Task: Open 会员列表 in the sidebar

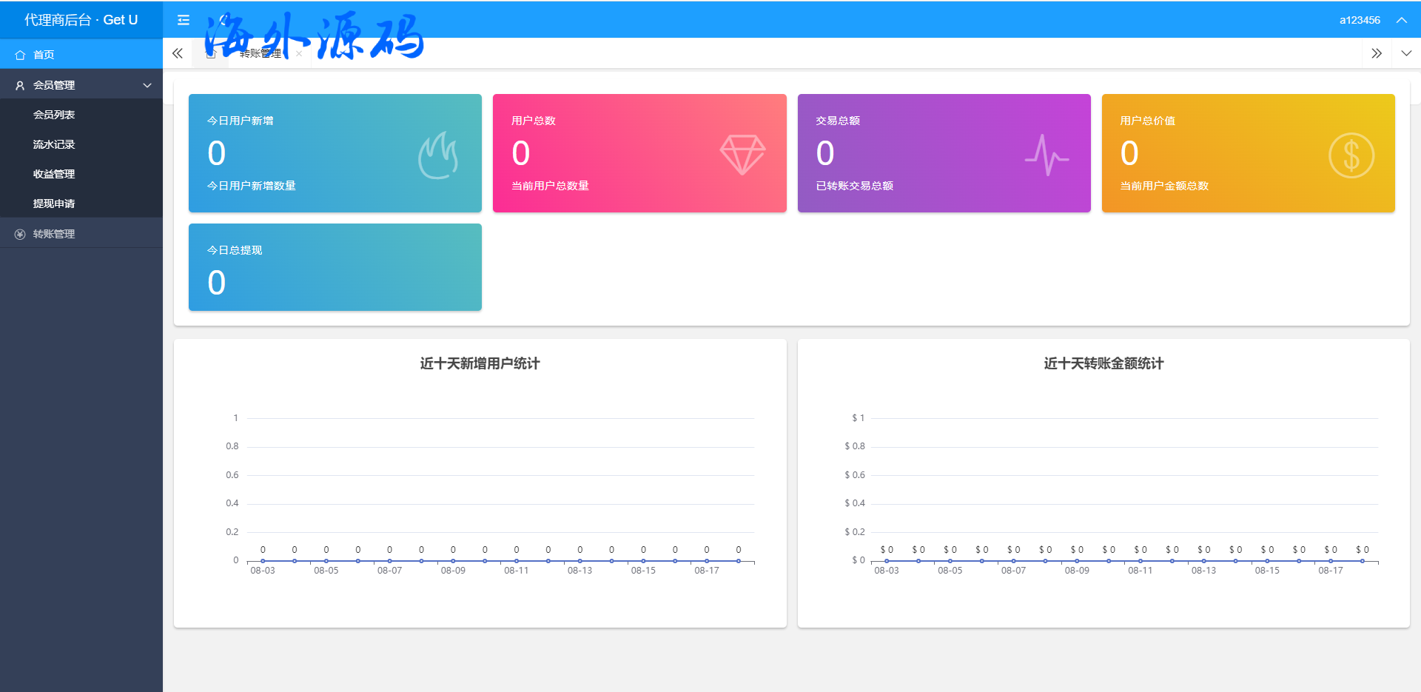Action: pyautogui.click(x=54, y=115)
